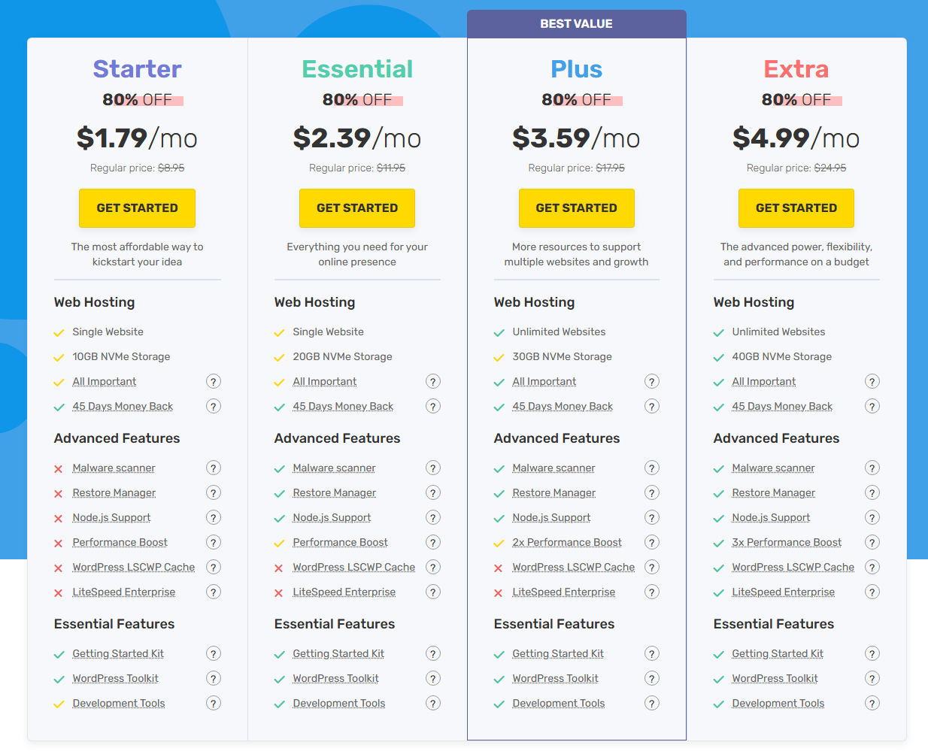Open the 2x Performance Boost link in Plus
This screenshot has width=928, height=751.
[567, 542]
